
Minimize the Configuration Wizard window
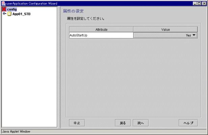point(195,3)
